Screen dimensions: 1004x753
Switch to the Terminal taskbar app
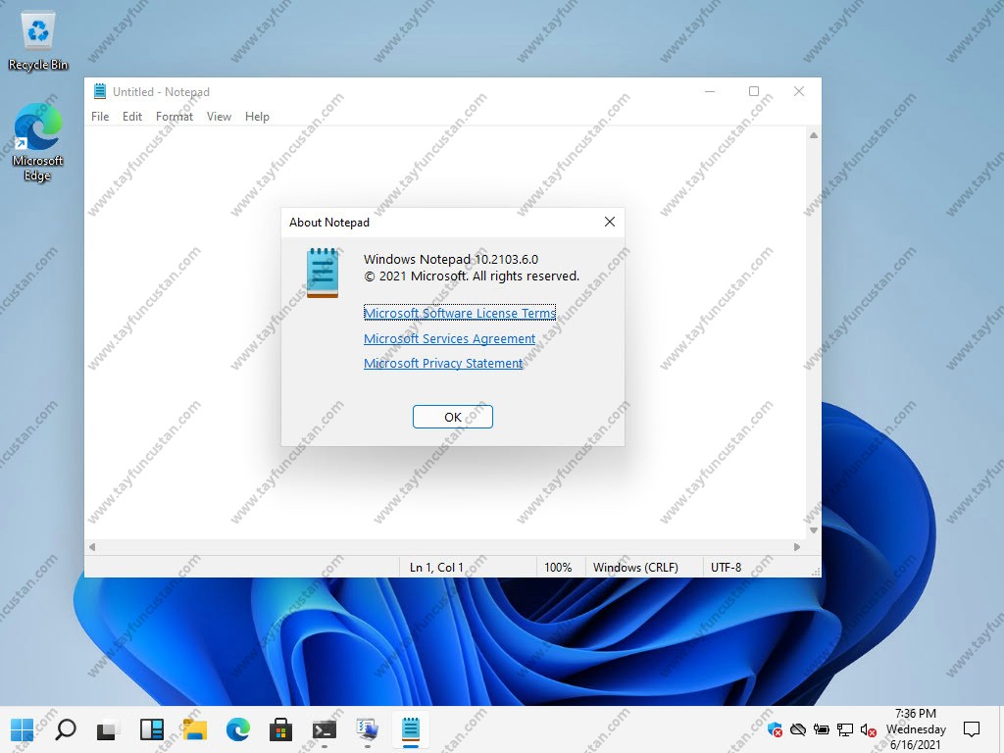point(324,729)
